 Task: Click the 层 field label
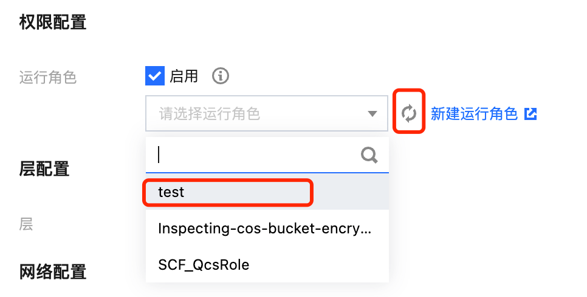26,225
